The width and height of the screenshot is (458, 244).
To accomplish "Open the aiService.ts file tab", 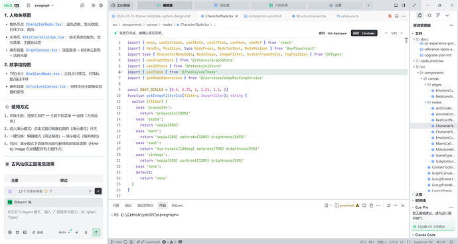I will (348, 16).
